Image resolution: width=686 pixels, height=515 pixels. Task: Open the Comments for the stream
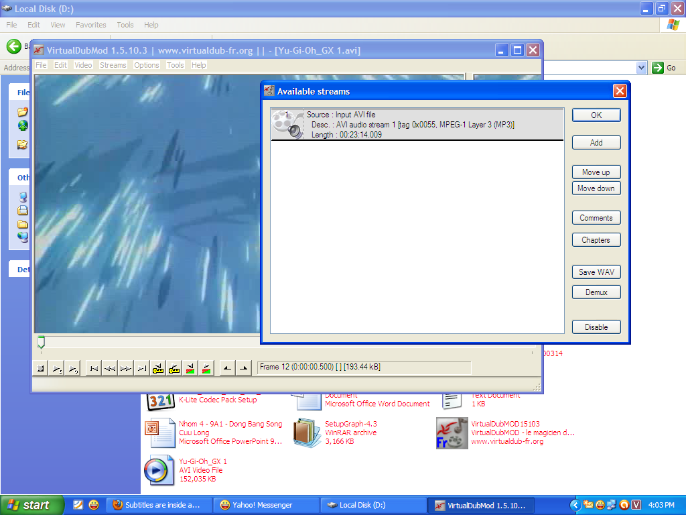[596, 218]
